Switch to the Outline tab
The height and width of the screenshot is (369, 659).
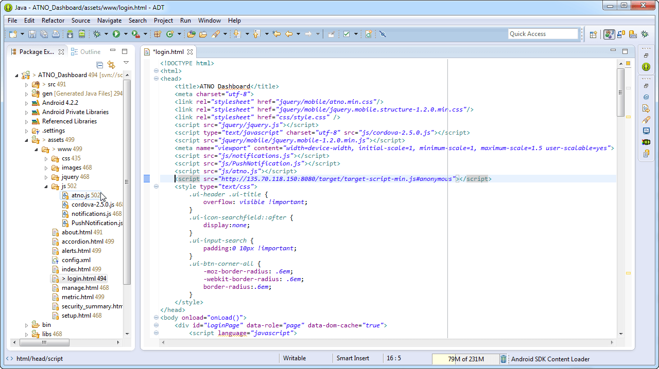coord(90,51)
